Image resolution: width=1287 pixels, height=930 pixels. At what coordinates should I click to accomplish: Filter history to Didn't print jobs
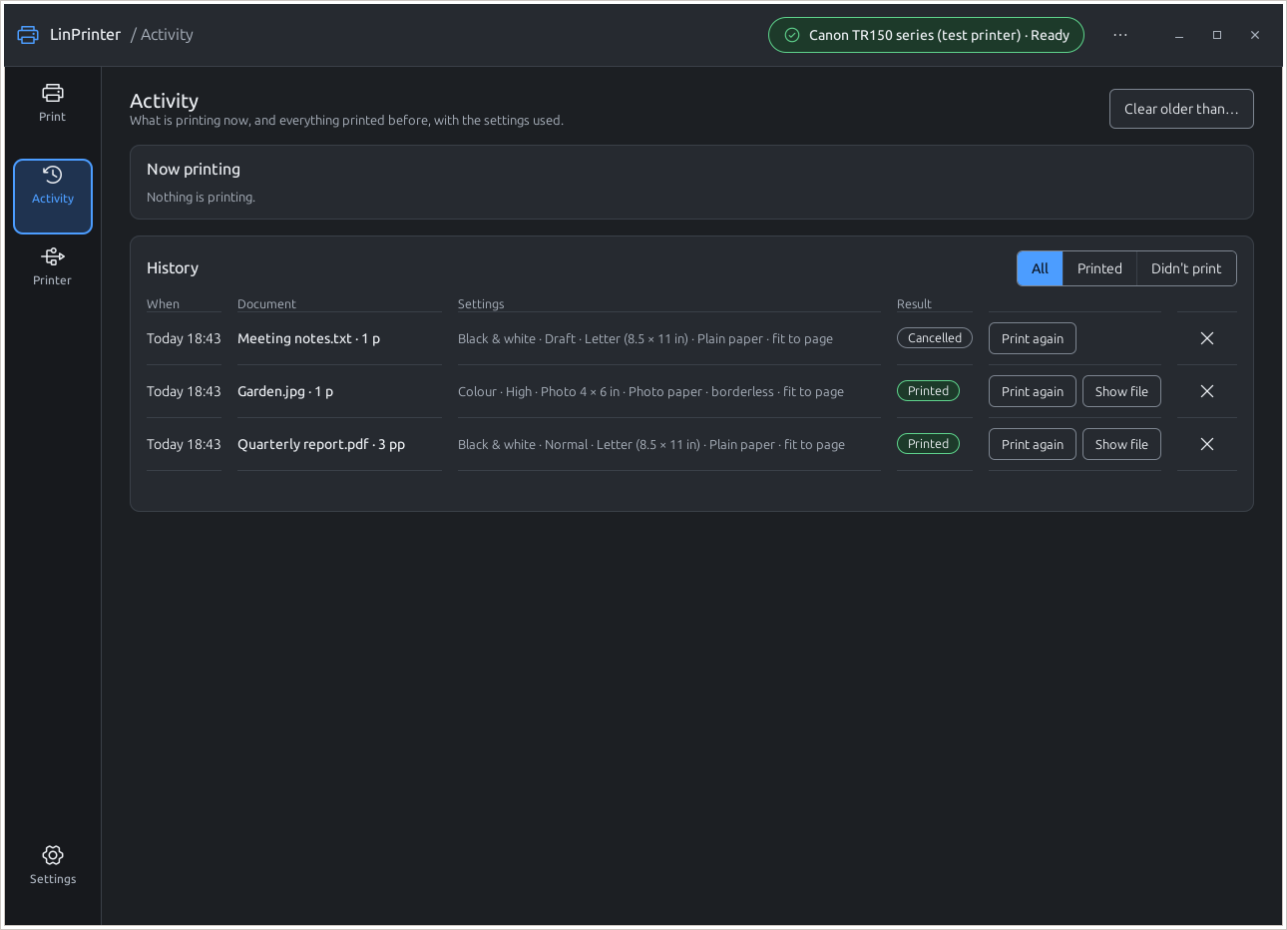1186,268
